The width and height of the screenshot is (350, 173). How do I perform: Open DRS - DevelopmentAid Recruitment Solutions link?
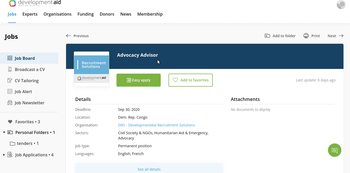tap(156, 125)
